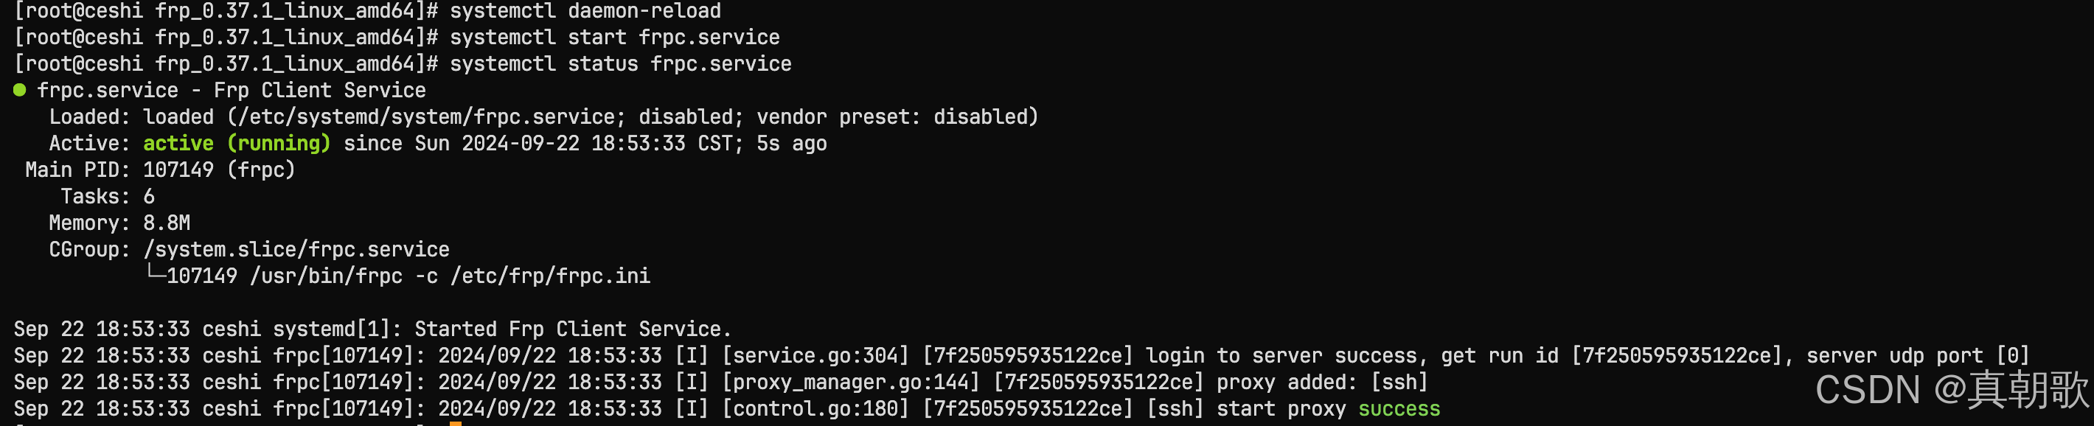The image size is (2094, 426).
Task: Click the green "active (running)" status text
Action: [x=237, y=144]
